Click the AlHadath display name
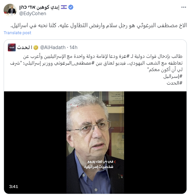The image size is (195, 195). tap(25, 47)
